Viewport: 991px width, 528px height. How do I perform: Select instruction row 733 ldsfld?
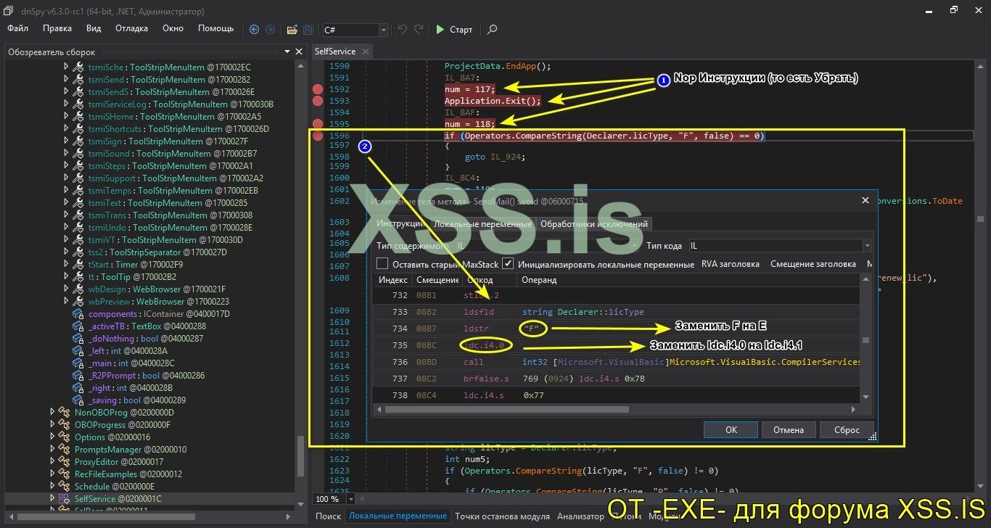click(x=617, y=312)
